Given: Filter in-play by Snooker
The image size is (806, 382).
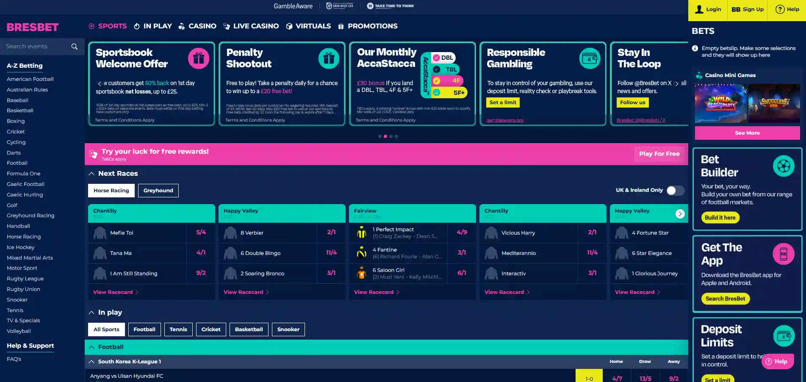Looking at the screenshot, I should 288,329.
